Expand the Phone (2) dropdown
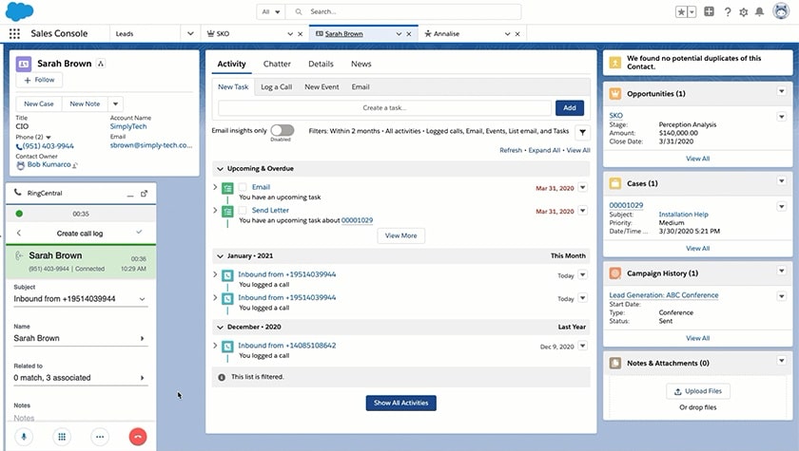Viewport: 799px width, 451px height. 49,138
